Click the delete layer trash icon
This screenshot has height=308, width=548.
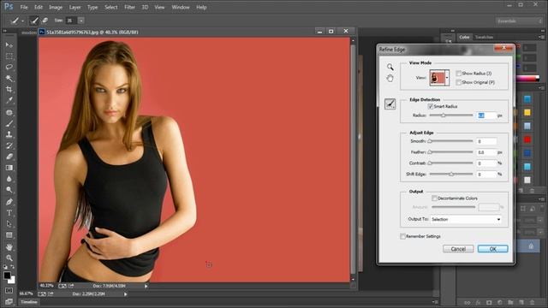[533, 302]
